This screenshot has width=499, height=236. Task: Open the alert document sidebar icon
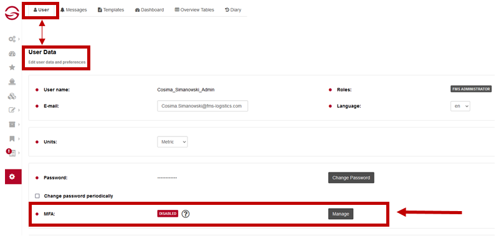[11, 153]
